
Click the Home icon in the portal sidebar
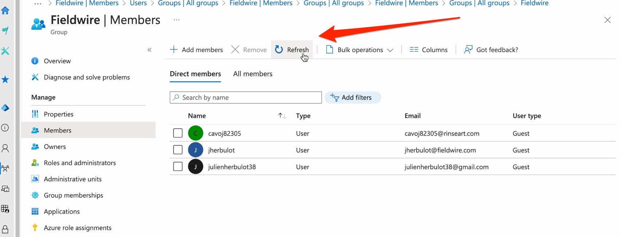(x=5, y=11)
